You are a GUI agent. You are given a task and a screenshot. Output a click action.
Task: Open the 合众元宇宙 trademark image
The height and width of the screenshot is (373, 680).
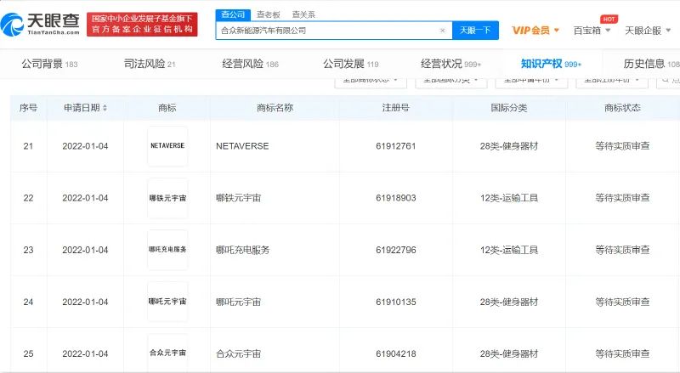pos(167,353)
